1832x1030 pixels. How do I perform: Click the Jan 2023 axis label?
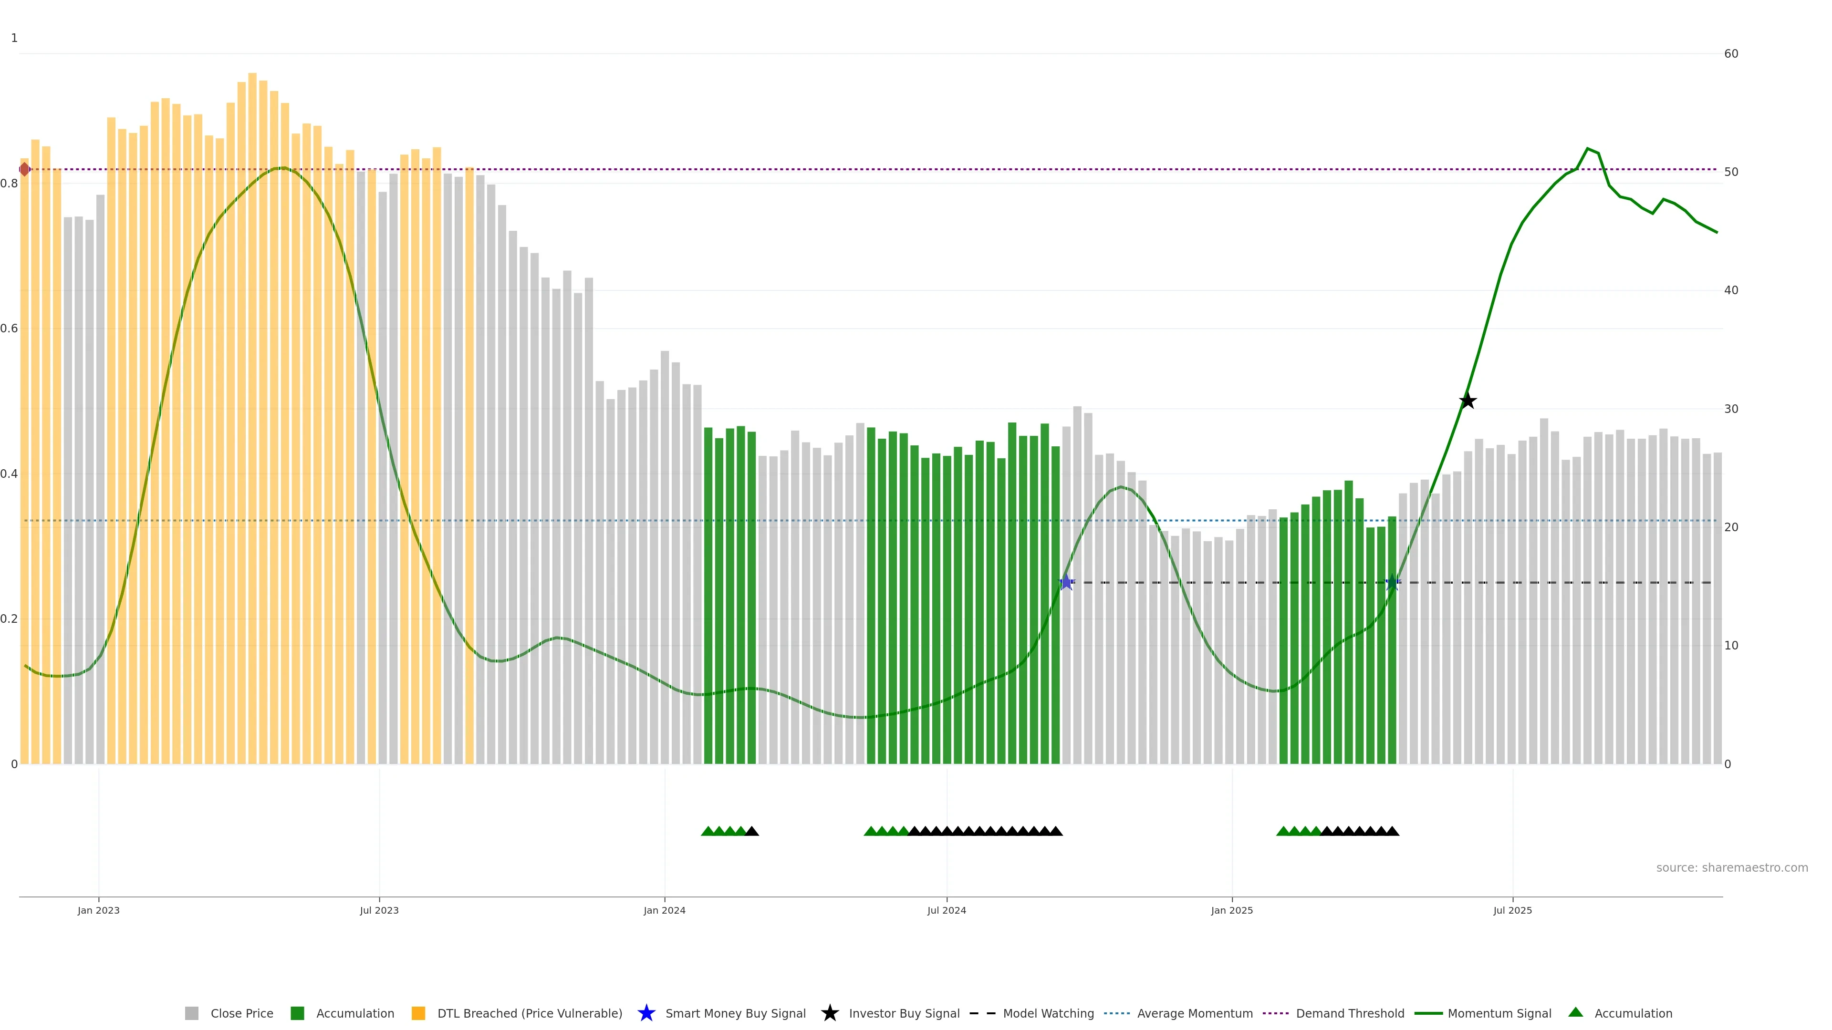click(x=99, y=910)
